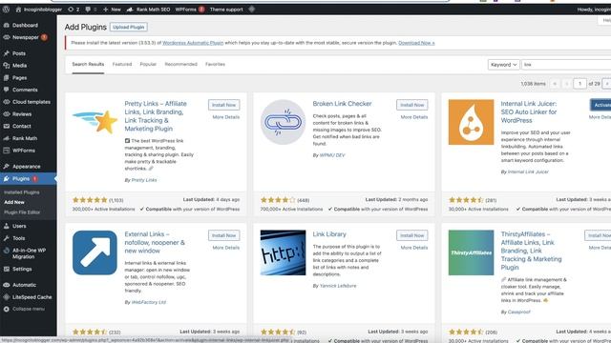
Task: Open Theme support in admin bar
Action: click(x=226, y=10)
